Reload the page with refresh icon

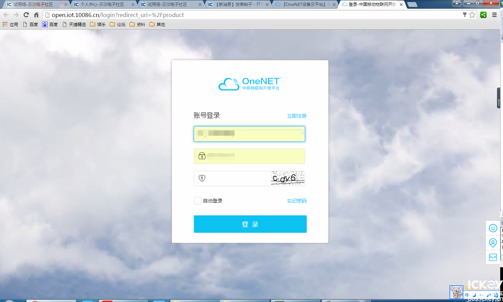pyautogui.click(x=26, y=15)
